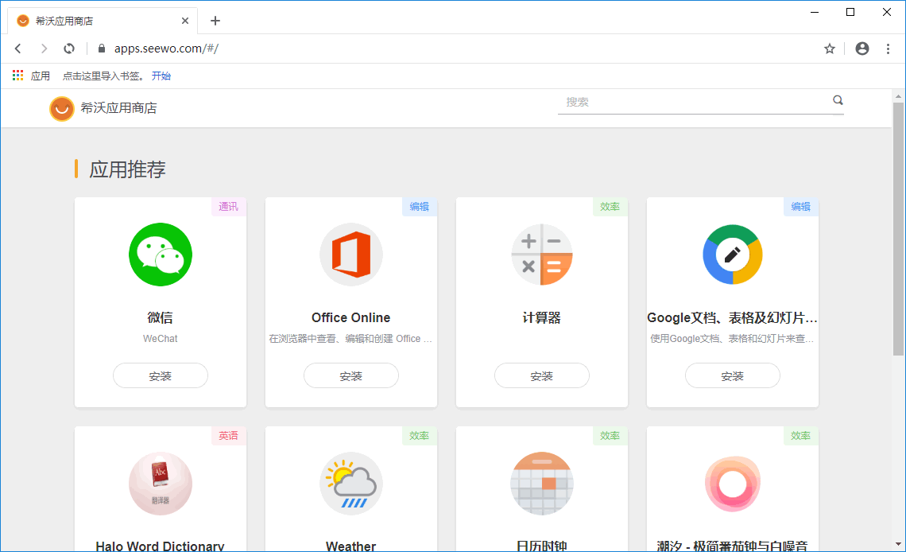Click the Halo Word Dictionary icon
The image size is (906, 552).
(161, 484)
